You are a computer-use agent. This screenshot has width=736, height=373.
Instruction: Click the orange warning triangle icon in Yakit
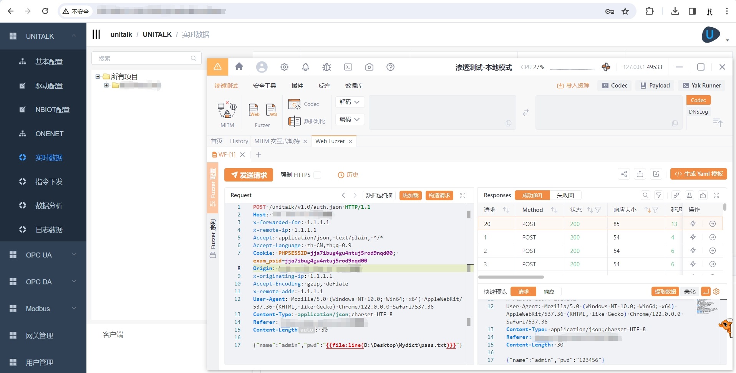[217, 67]
